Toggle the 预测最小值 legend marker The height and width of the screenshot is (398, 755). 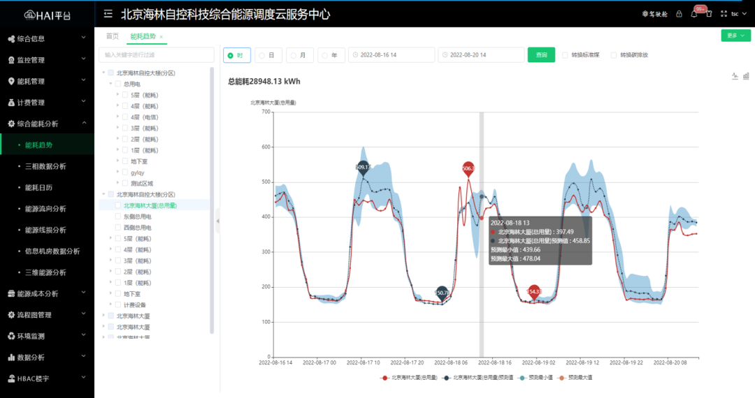click(x=522, y=378)
